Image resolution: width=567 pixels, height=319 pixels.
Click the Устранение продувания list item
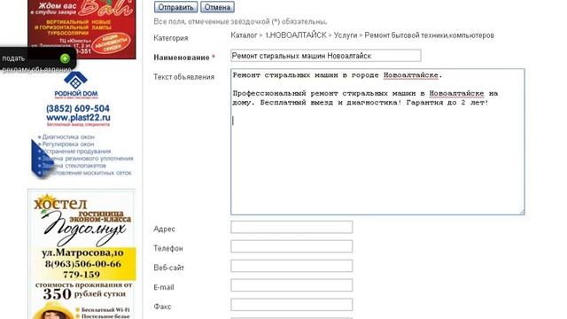coord(76,152)
